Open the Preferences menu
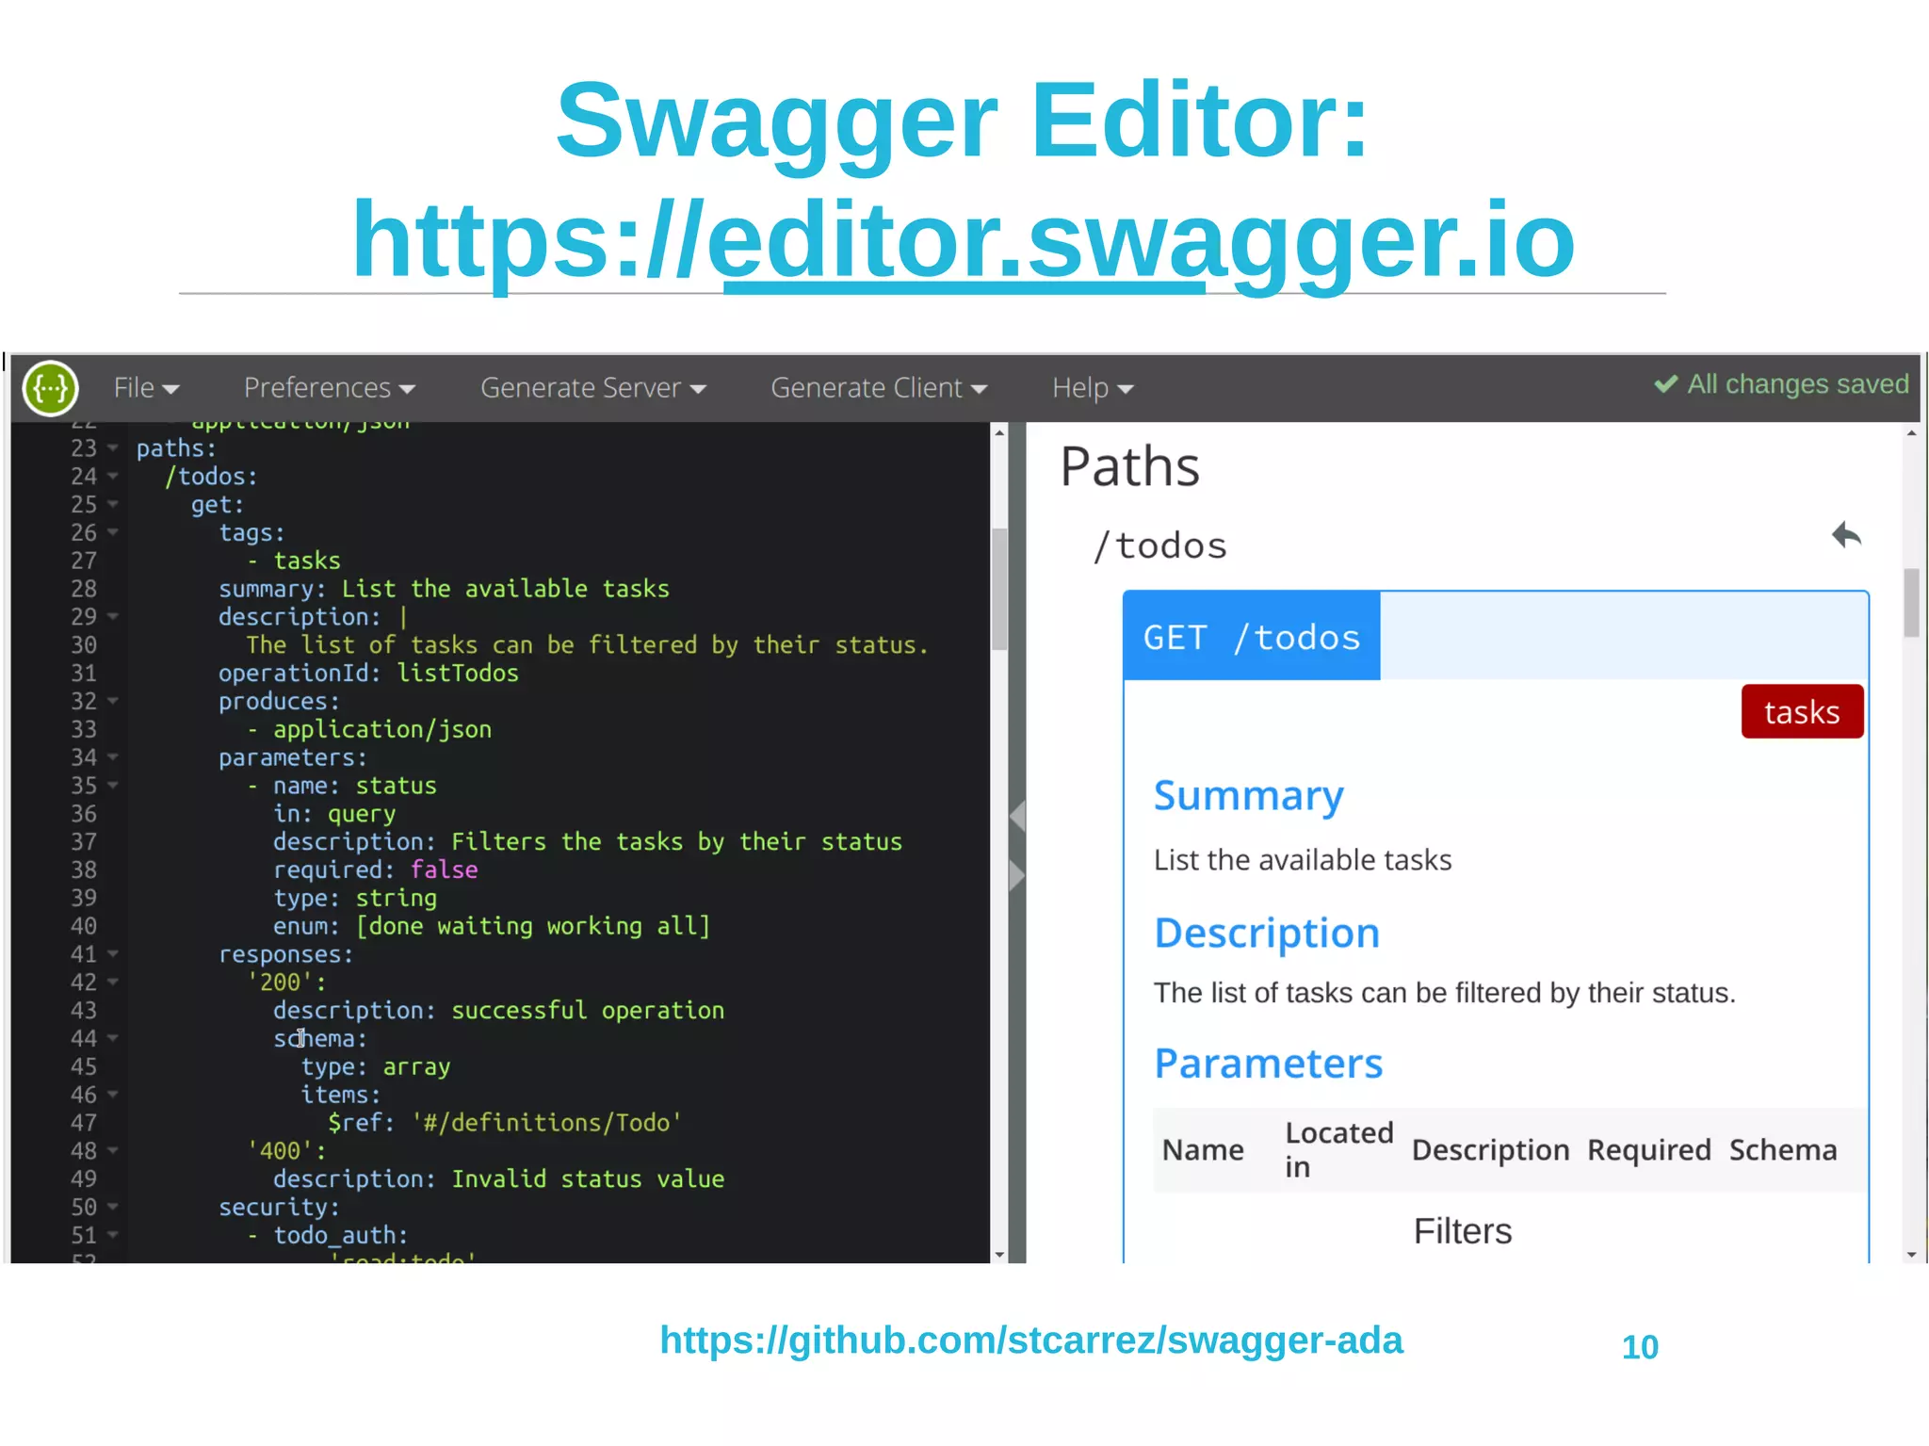 coord(330,388)
